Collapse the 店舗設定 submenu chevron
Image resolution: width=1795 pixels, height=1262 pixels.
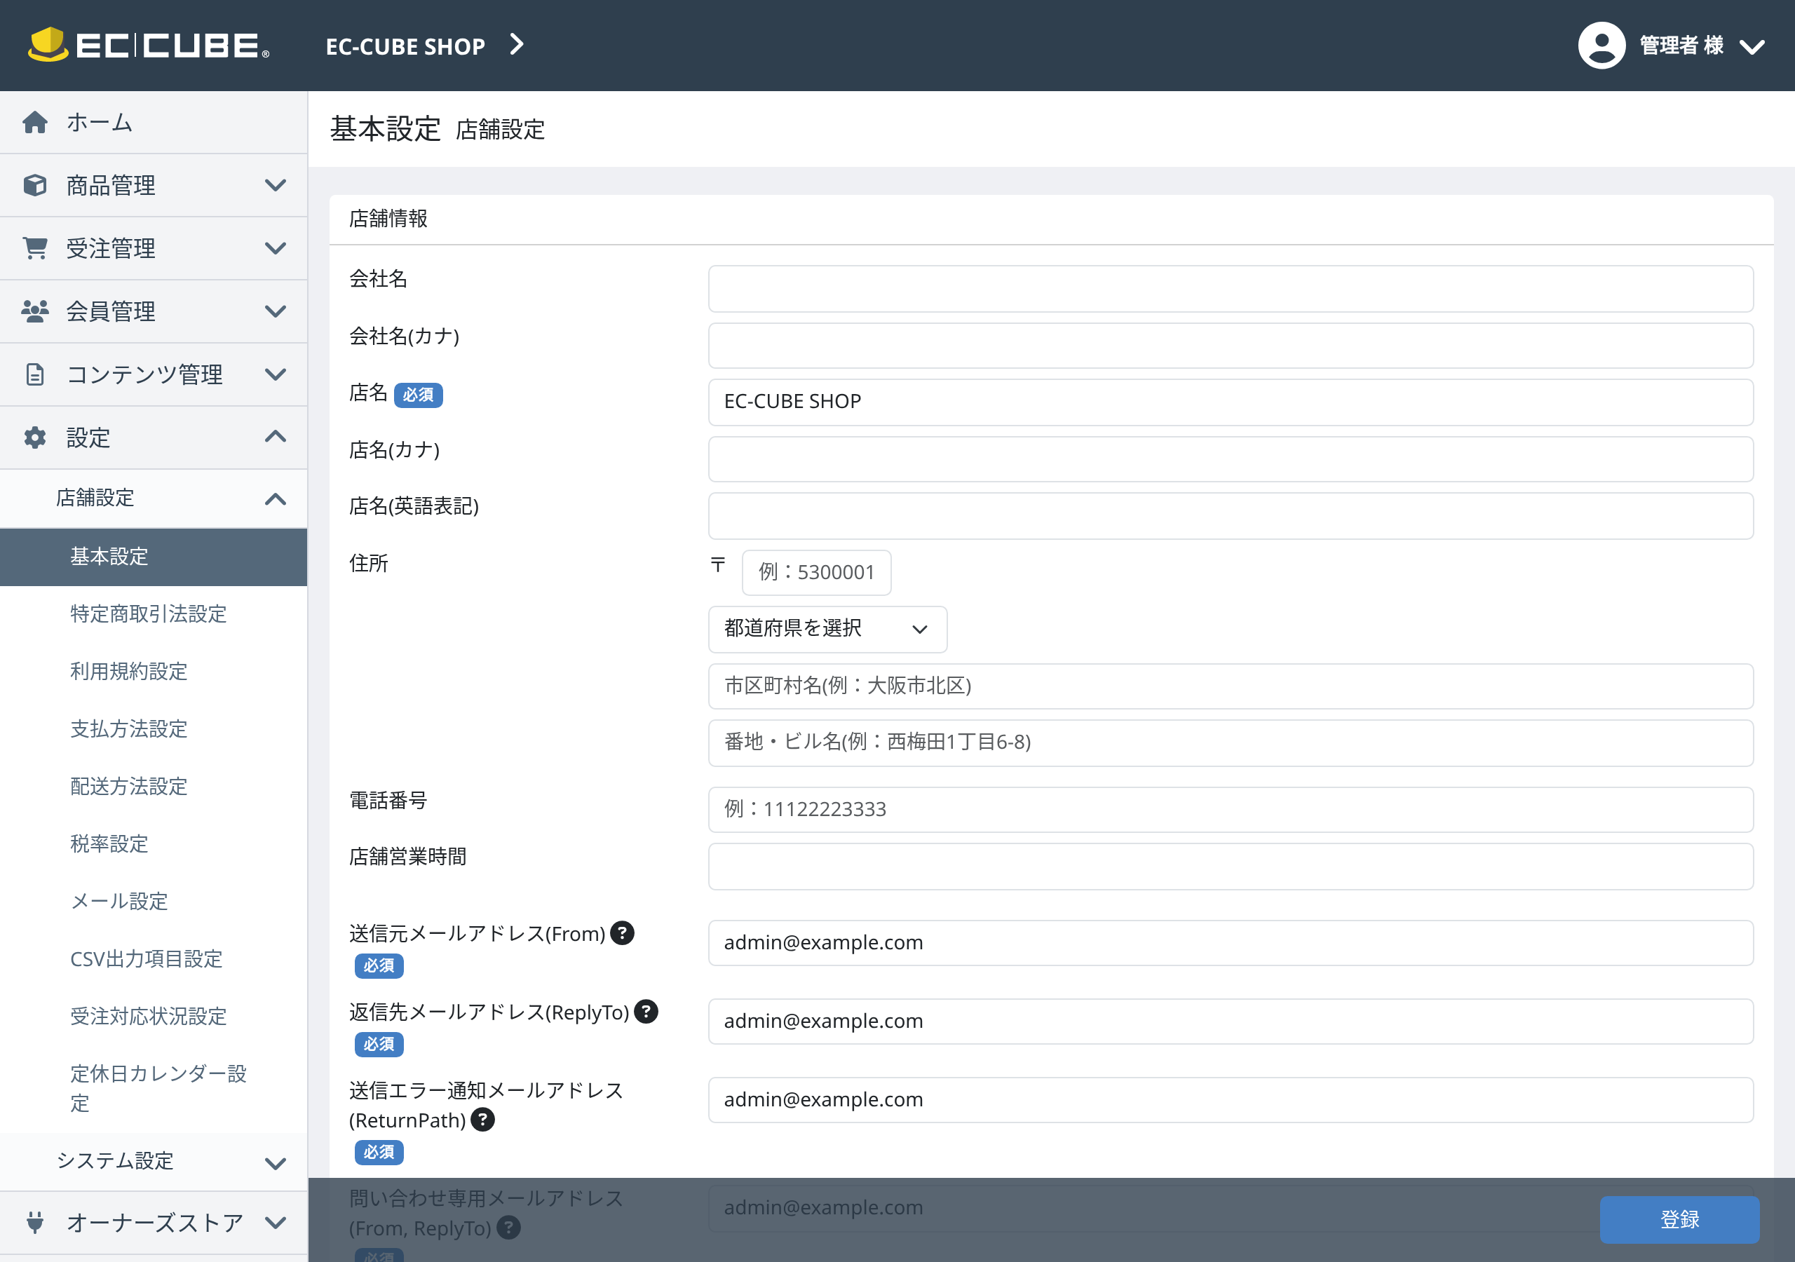275,499
